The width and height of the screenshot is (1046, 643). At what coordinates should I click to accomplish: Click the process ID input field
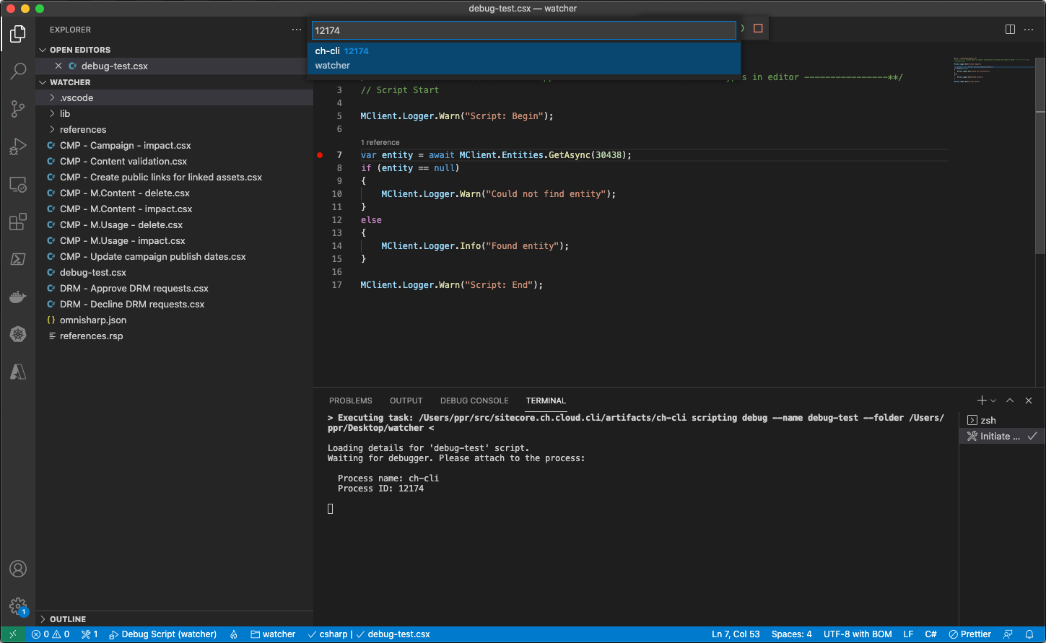523,30
